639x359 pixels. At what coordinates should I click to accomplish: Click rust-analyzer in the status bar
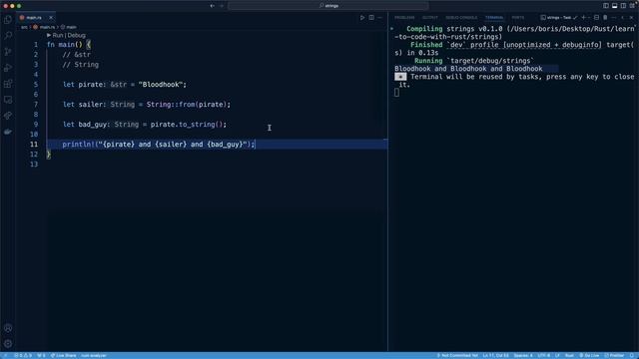pyautogui.click(x=93, y=355)
